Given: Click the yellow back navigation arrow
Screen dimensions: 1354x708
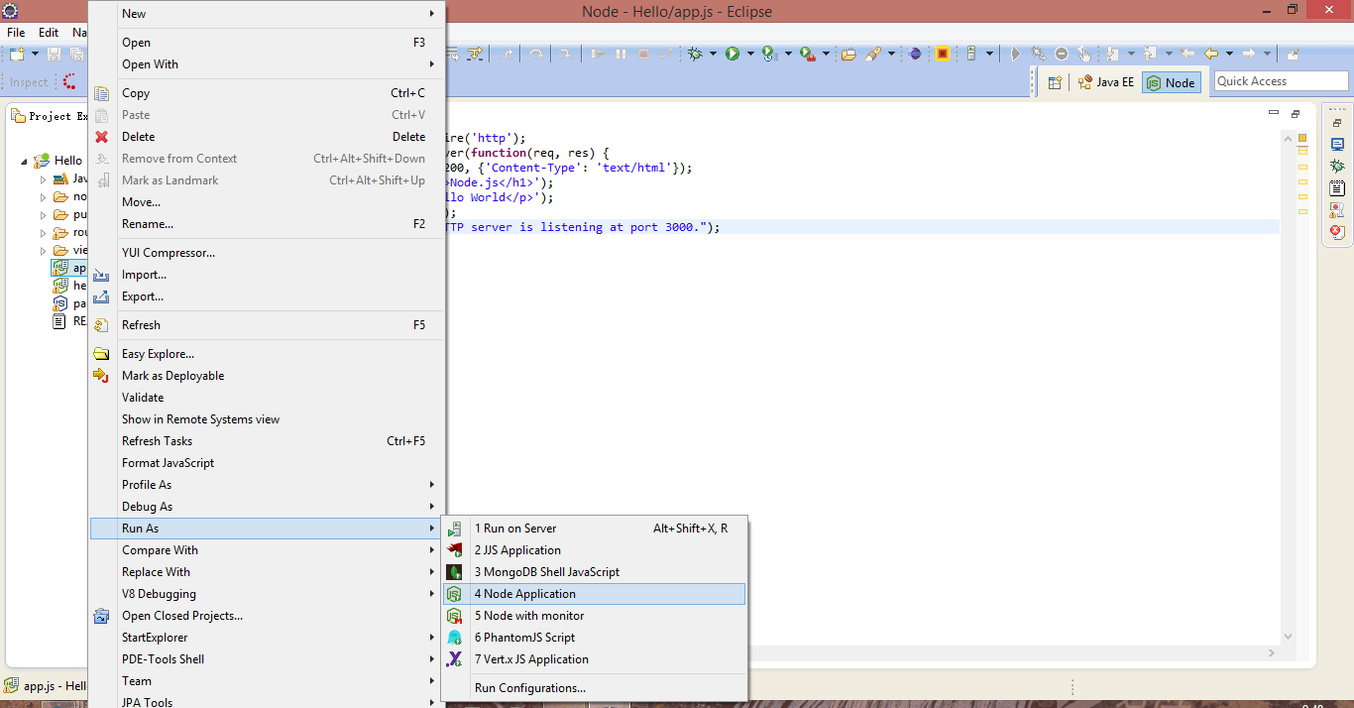Looking at the screenshot, I should [x=1210, y=54].
